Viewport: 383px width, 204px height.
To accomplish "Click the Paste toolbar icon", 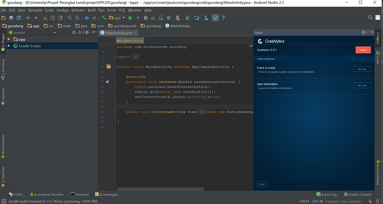I will (x=60, y=18).
